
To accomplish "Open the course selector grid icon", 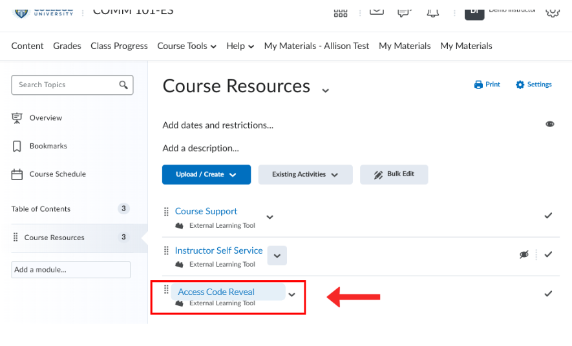I will [x=341, y=13].
